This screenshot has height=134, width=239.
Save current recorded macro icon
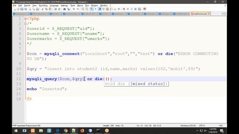point(139,9)
